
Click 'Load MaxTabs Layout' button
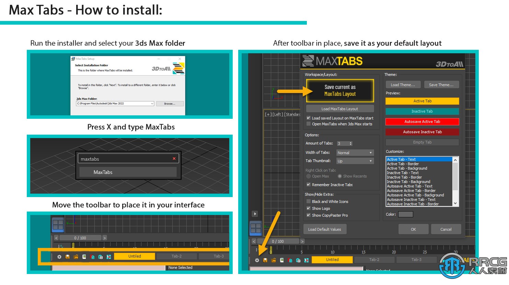tap(339, 109)
